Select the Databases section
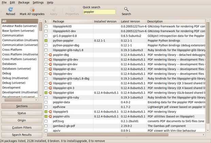211x143 pixels. click(x=20, y=64)
